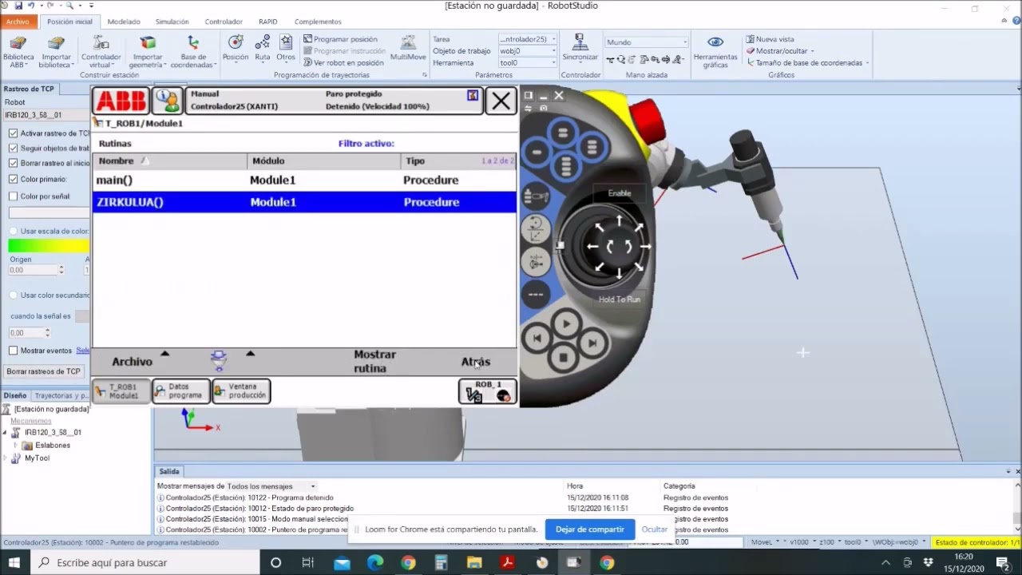Click the Windows Start button
Viewport: 1022px width, 575px height.
14,562
